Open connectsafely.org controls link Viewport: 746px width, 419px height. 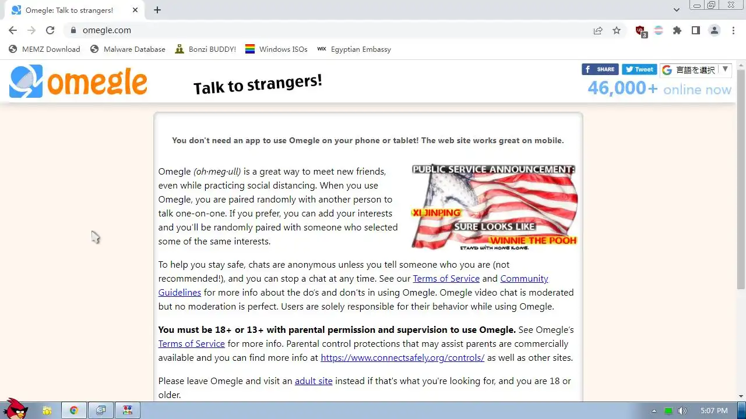(403, 357)
